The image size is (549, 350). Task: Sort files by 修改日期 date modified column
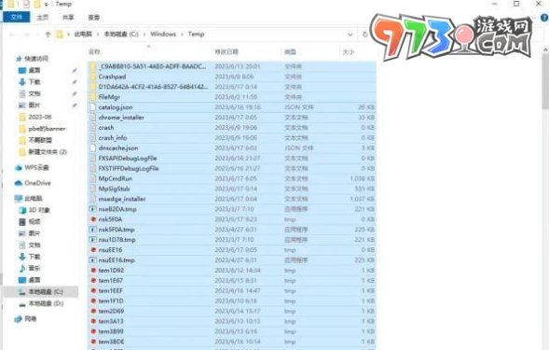(226, 52)
